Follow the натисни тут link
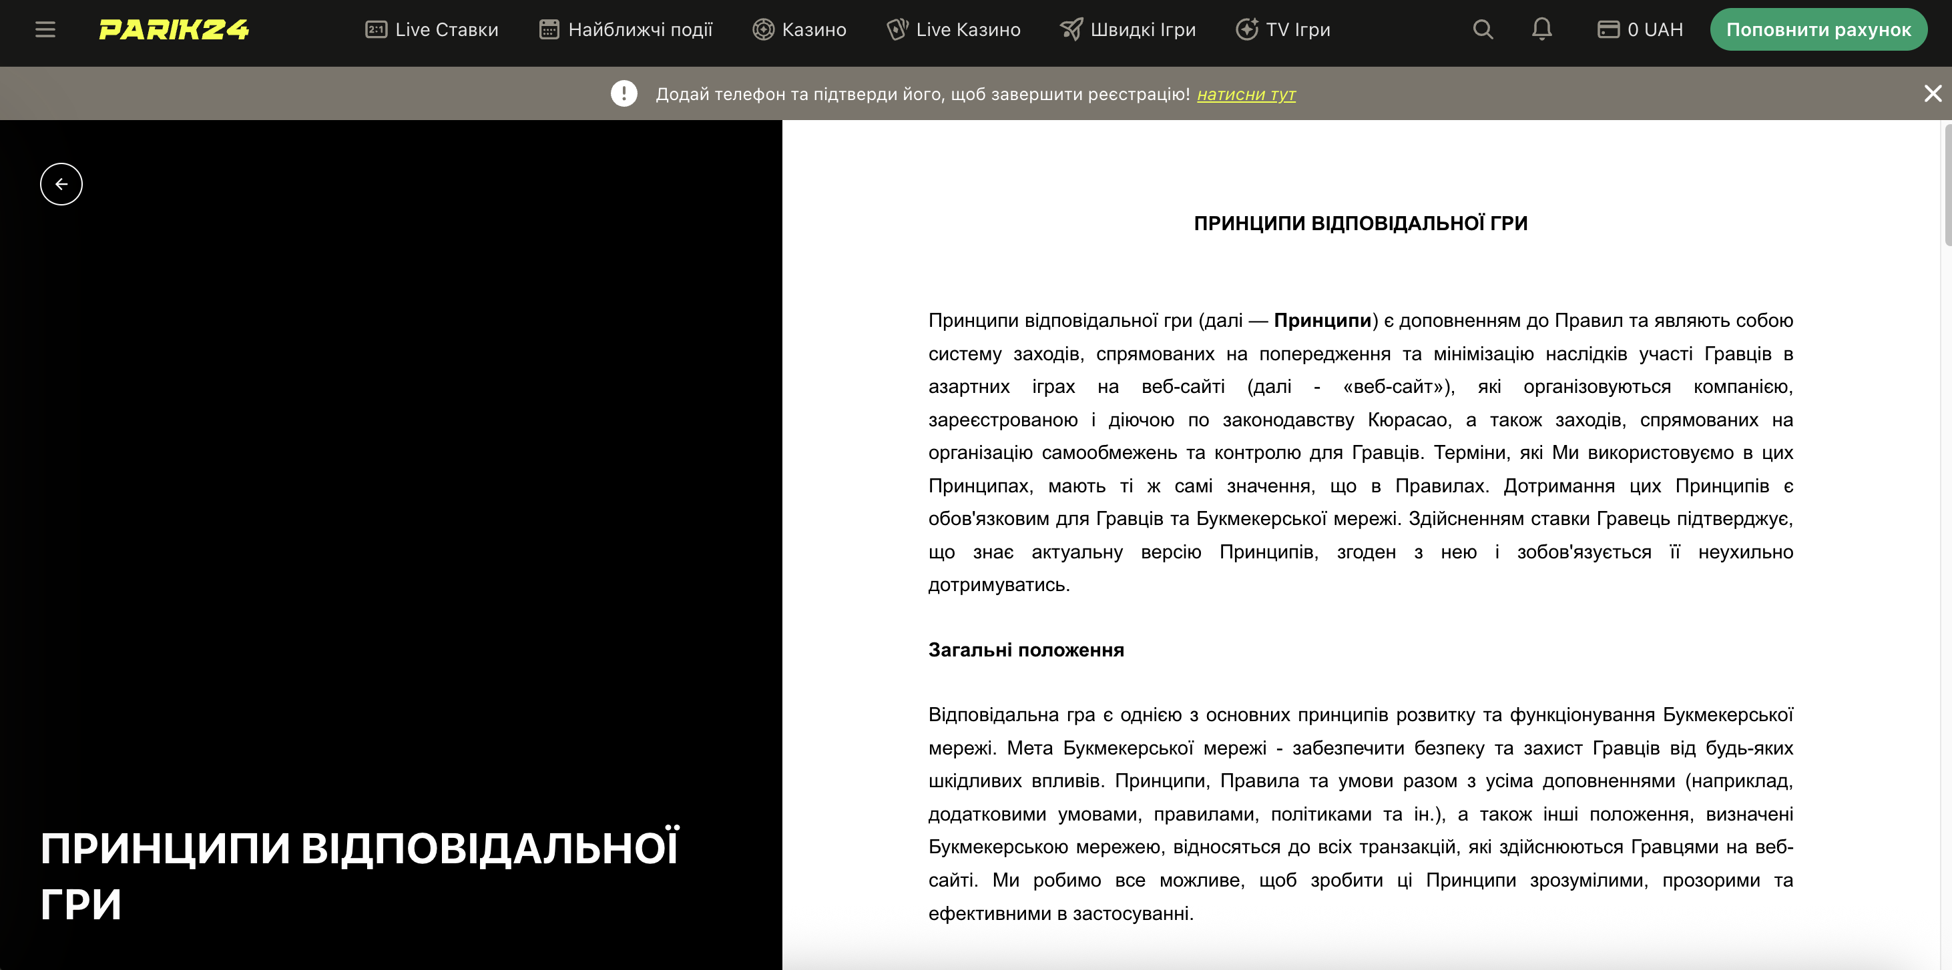Screen dimensions: 1952x970 point(1246,95)
